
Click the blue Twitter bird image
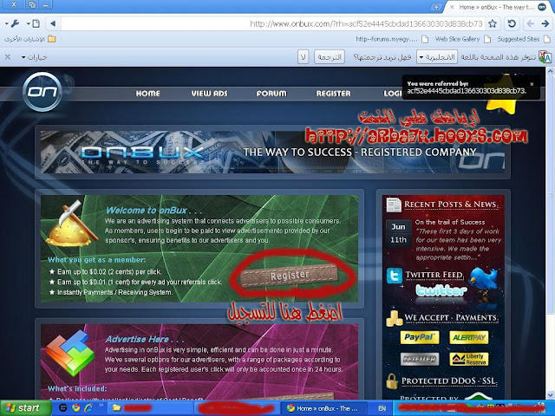484,279
